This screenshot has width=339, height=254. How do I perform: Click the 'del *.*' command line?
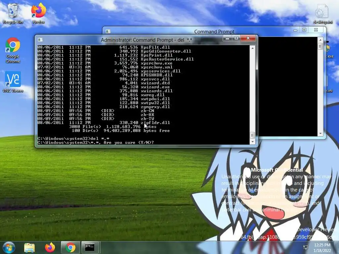pos(73,139)
